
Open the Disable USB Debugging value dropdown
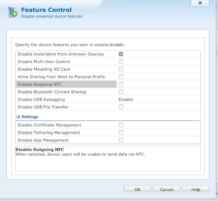coord(158,99)
